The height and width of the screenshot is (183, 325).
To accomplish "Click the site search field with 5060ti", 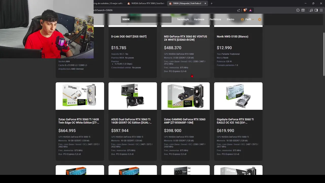I will pos(146,19).
